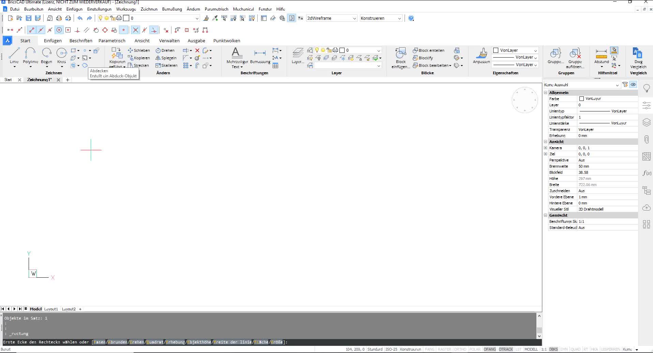Open the 2dWireframe visual style dropdown
The height and width of the screenshot is (353, 653).
(332, 18)
